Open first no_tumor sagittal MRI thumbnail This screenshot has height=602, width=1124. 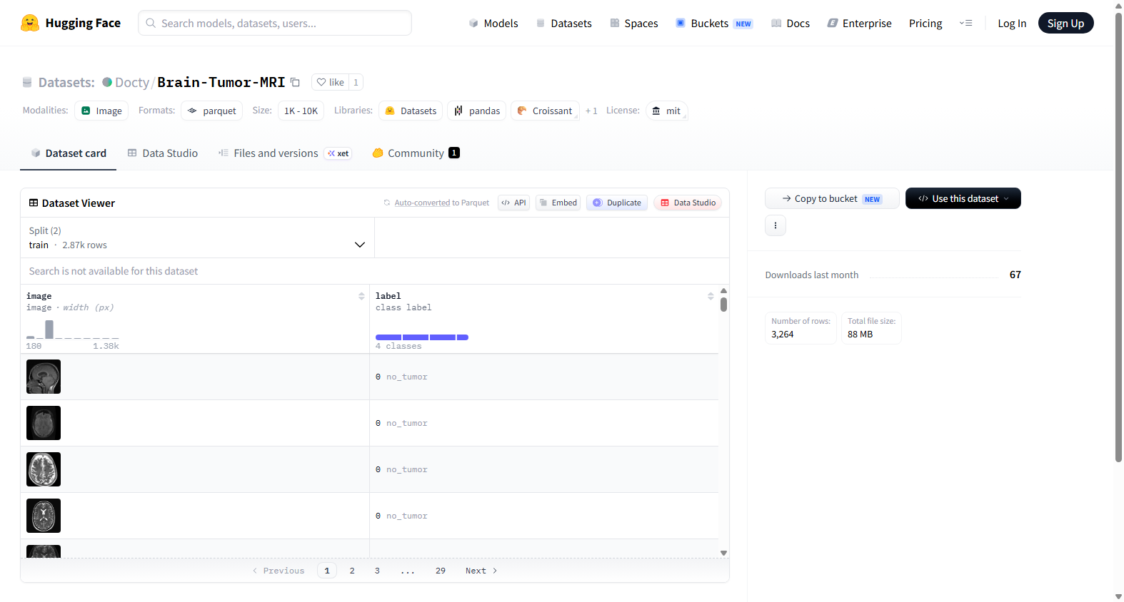coord(44,377)
